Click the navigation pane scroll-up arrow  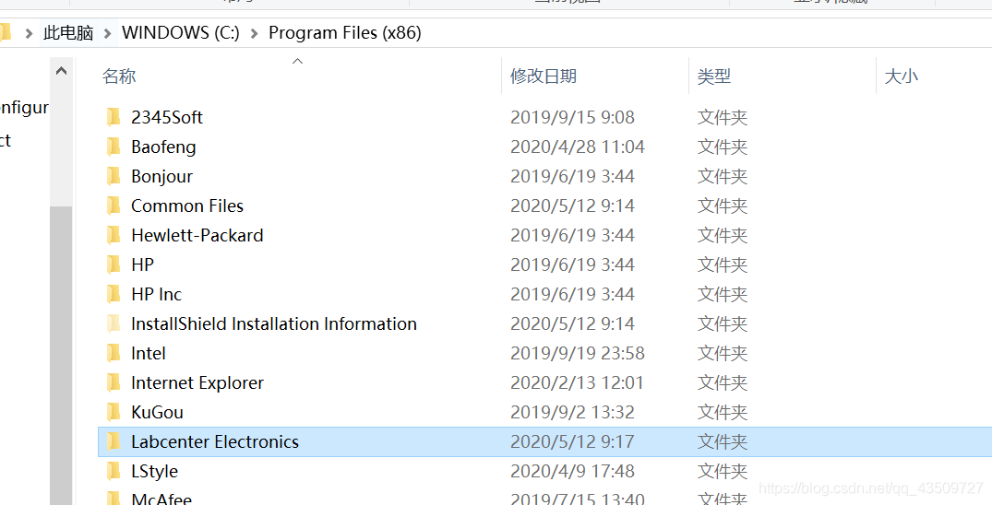pyautogui.click(x=62, y=71)
